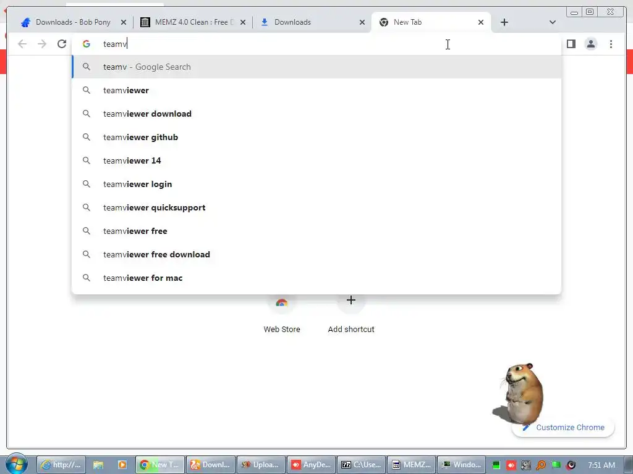Pick 'teamviewer 14' suggestion
This screenshot has height=474, width=633.
316,160
